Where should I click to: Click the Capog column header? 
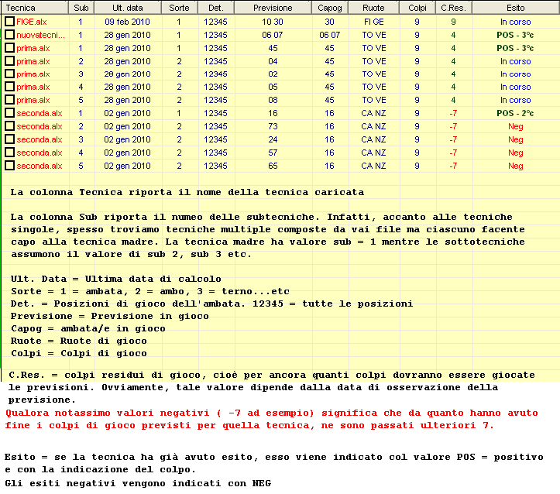330,8
